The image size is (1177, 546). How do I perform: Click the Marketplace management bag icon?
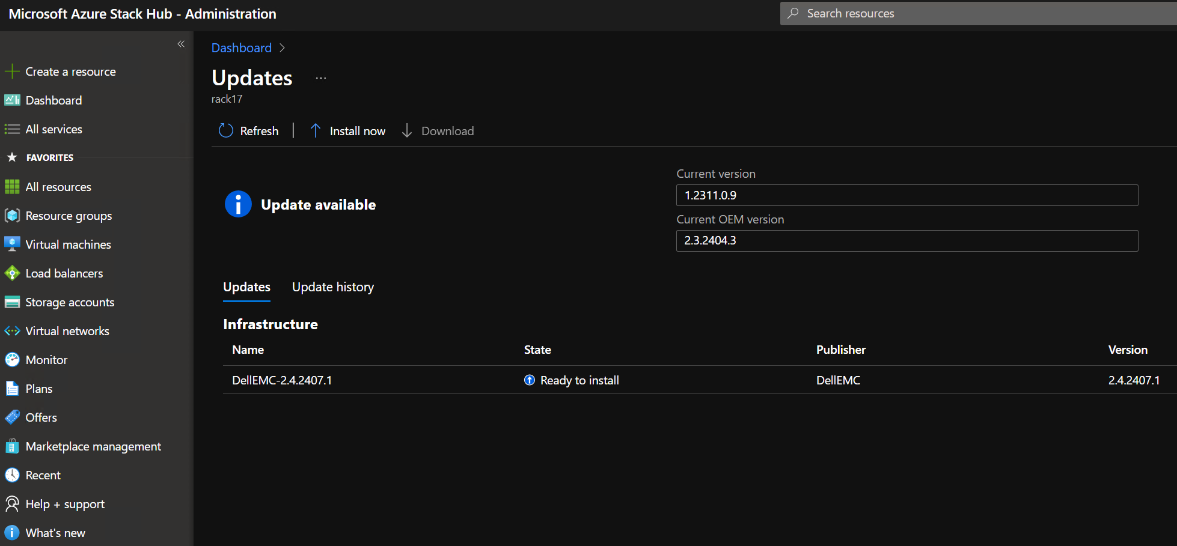pos(12,446)
